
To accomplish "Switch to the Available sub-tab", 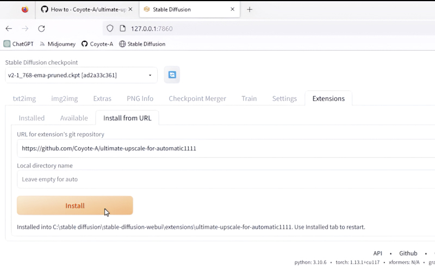I will (74, 118).
